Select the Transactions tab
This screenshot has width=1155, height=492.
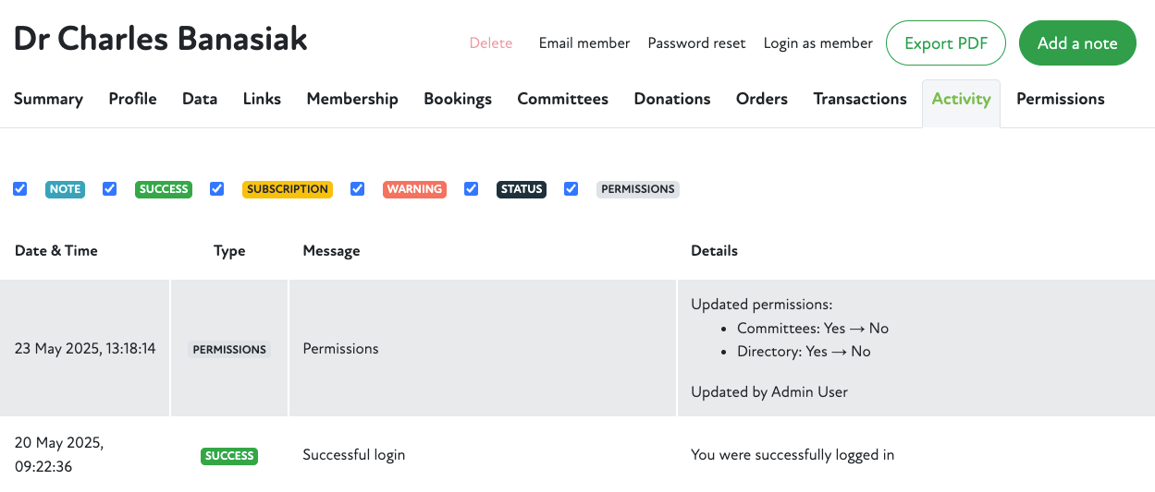point(860,99)
